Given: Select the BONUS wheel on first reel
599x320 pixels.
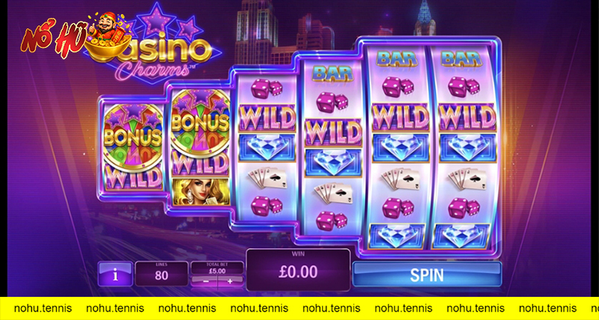Looking at the screenshot, I should [133, 137].
